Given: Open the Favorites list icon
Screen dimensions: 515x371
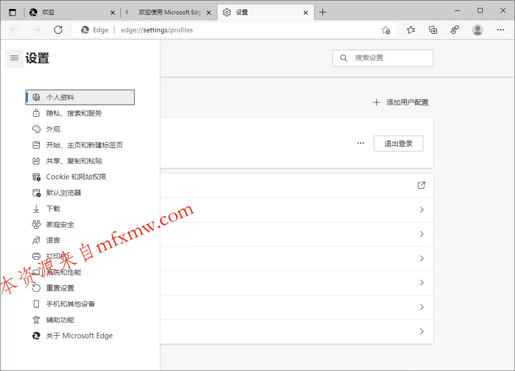Looking at the screenshot, I should pyautogui.click(x=411, y=30).
